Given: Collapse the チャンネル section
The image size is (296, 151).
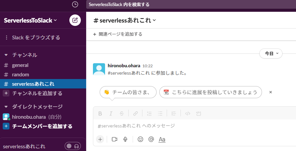Looking at the screenshot, I should tap(6, 55).
